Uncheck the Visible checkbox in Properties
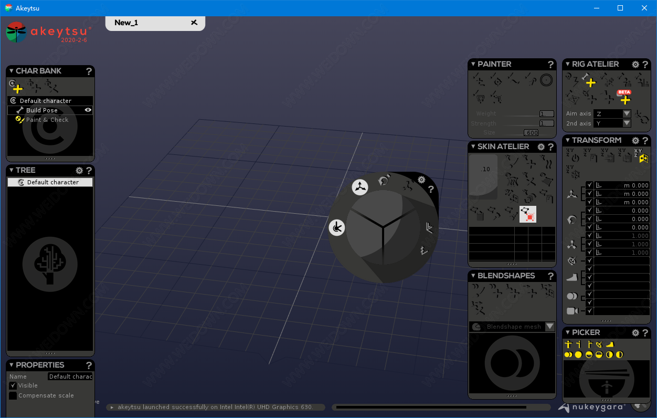 pos(13,385)
